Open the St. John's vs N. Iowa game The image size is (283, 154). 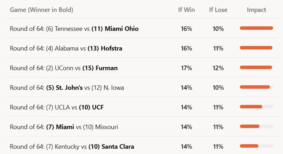pos(141,87)
